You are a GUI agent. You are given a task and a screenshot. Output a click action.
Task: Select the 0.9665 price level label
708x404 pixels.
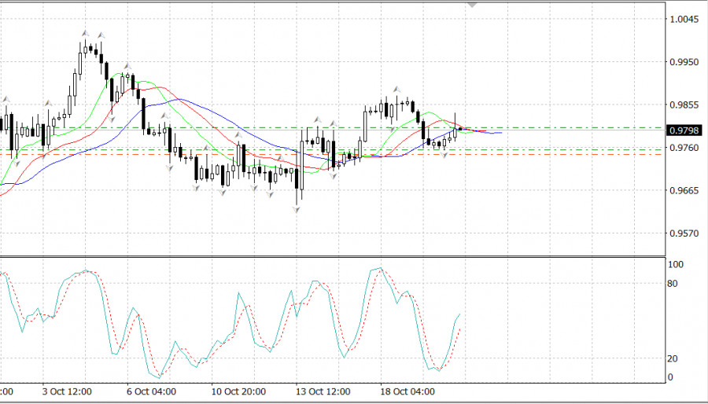tap(682, 190)
